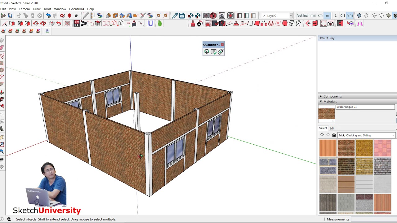The width and height of the screenshot is (397, 223).
Task: Select the orange vertical siding swatch
Action: [x=328, y=148]
